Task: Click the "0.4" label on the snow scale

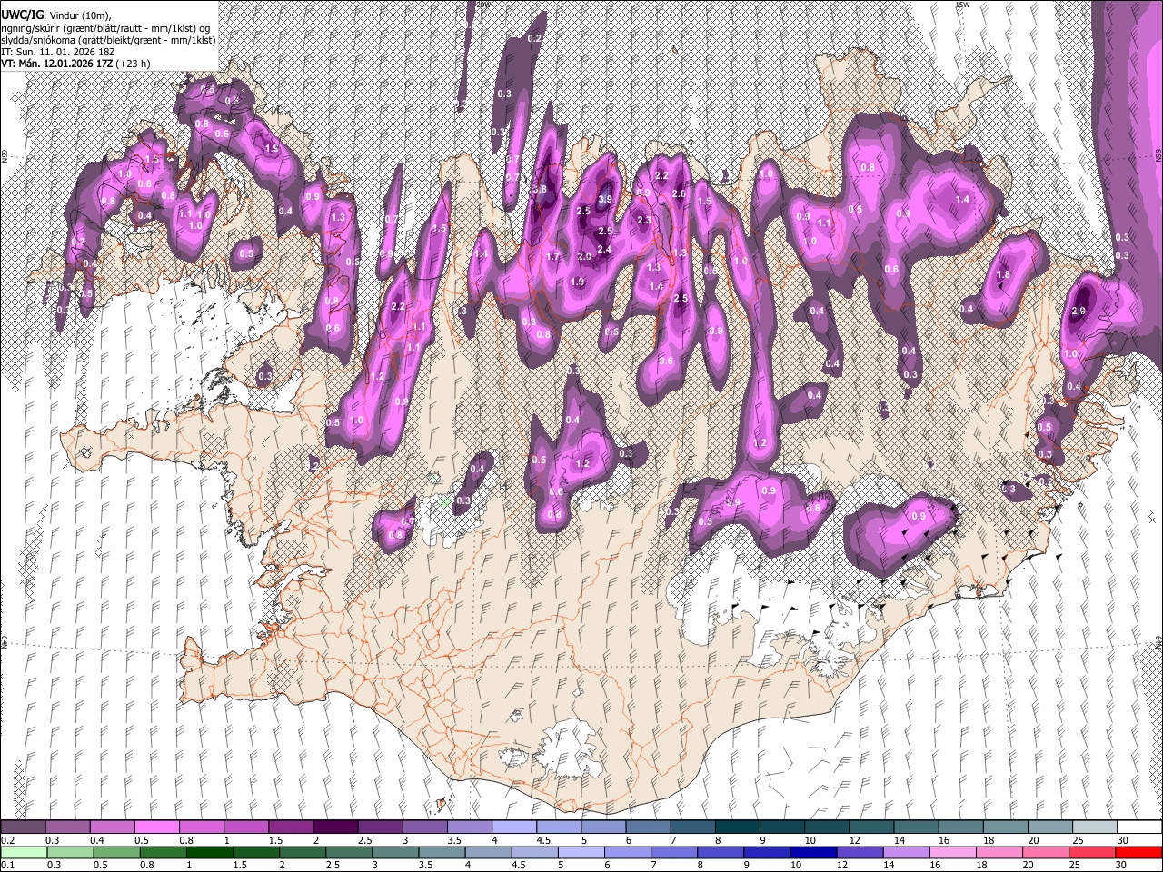Action: pos(97,840)
